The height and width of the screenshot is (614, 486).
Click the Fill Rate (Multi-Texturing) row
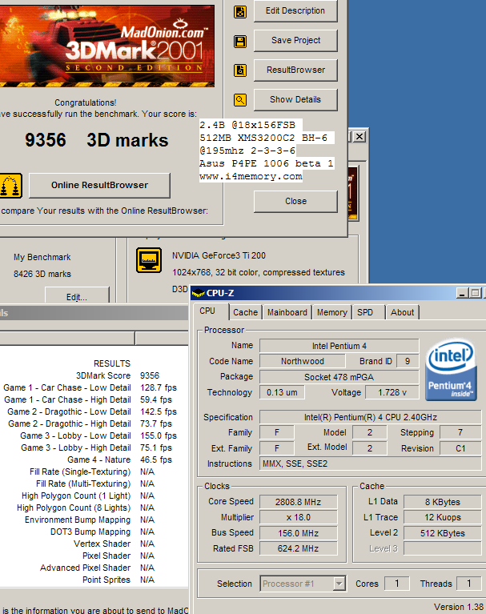click(95, 484)
